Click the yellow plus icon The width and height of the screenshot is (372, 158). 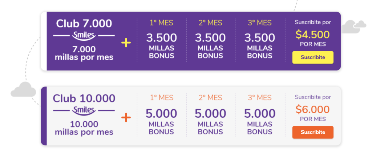tap(126, 43)
